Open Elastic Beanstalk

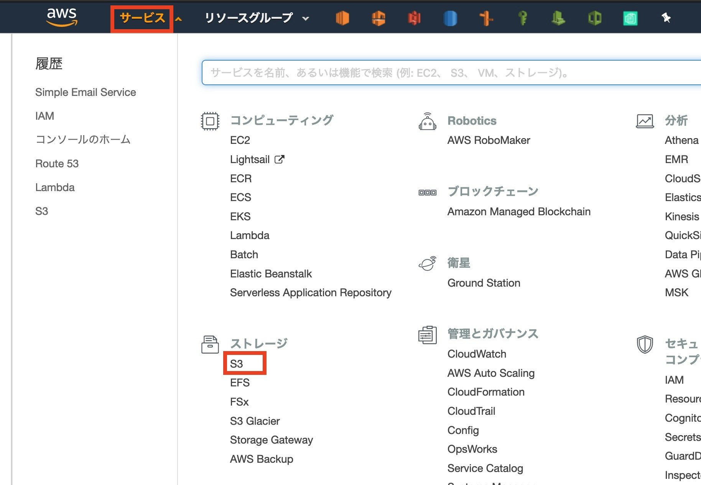point(271,274)
